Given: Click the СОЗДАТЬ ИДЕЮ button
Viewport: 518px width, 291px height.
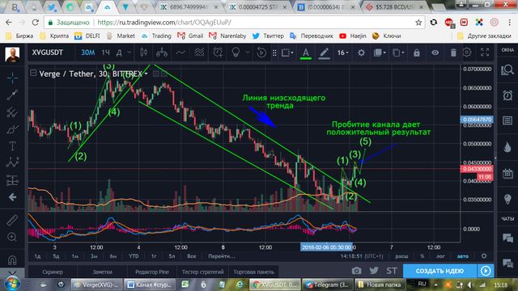Looking at the screenshot, I should click(x=439, y=271).
